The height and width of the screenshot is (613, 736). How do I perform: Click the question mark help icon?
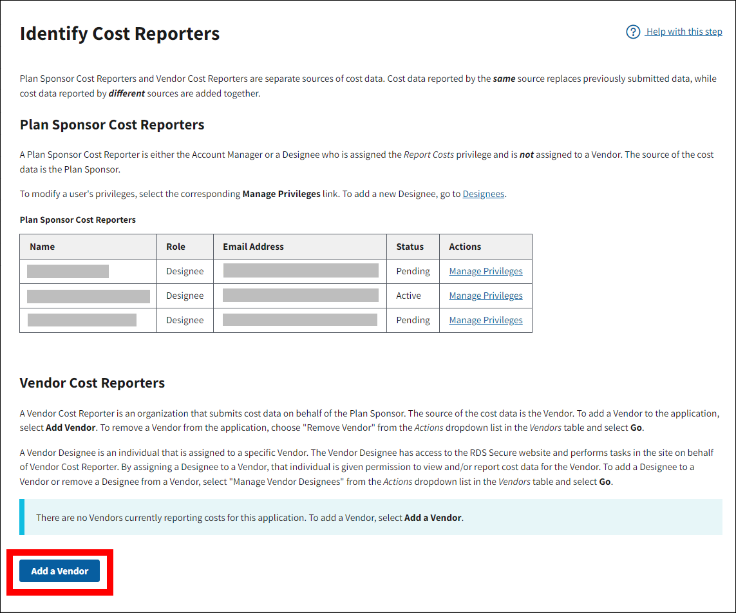point(633,32)
